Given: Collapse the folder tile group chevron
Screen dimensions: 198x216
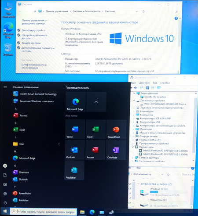Looking at the screenshot, I should coord(96,102).
